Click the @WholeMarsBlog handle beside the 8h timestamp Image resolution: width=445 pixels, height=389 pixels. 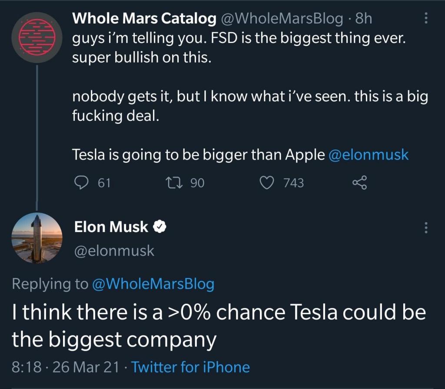point(283,19)
